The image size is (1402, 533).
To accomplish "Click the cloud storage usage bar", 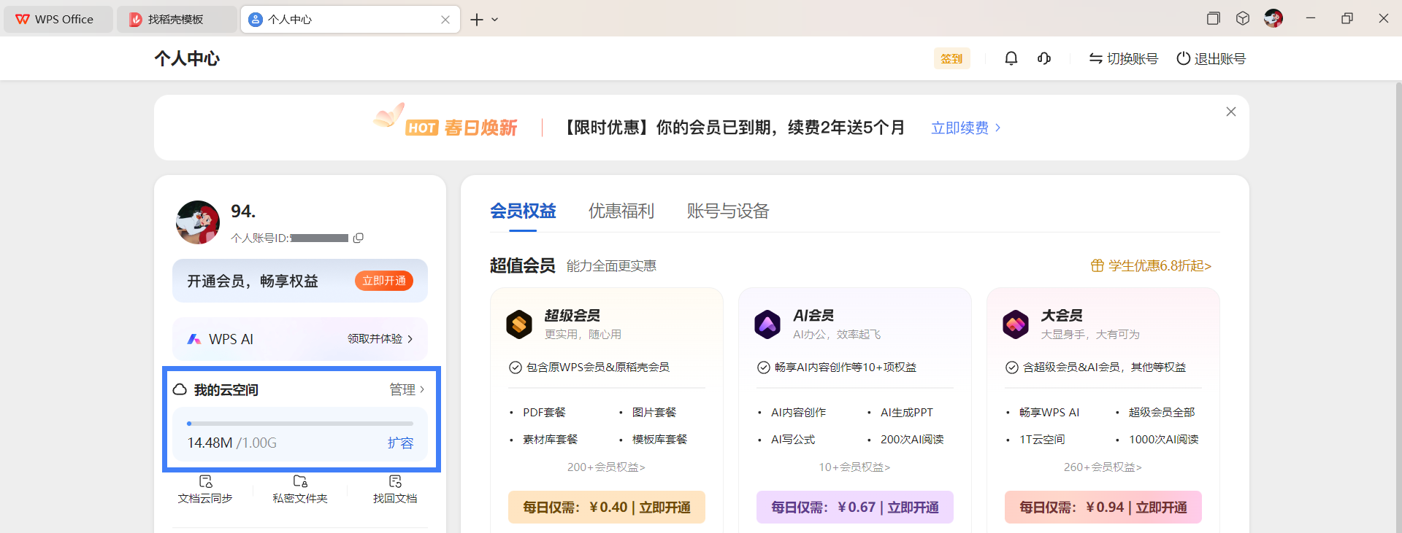I will (x=300, y=423).
